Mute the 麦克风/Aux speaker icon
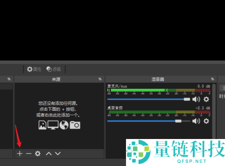 (196, 99)
